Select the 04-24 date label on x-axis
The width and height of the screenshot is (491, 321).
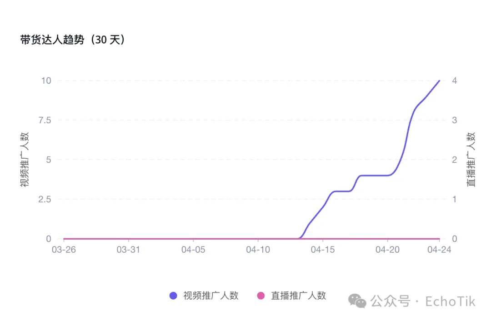tap(438, 250)
